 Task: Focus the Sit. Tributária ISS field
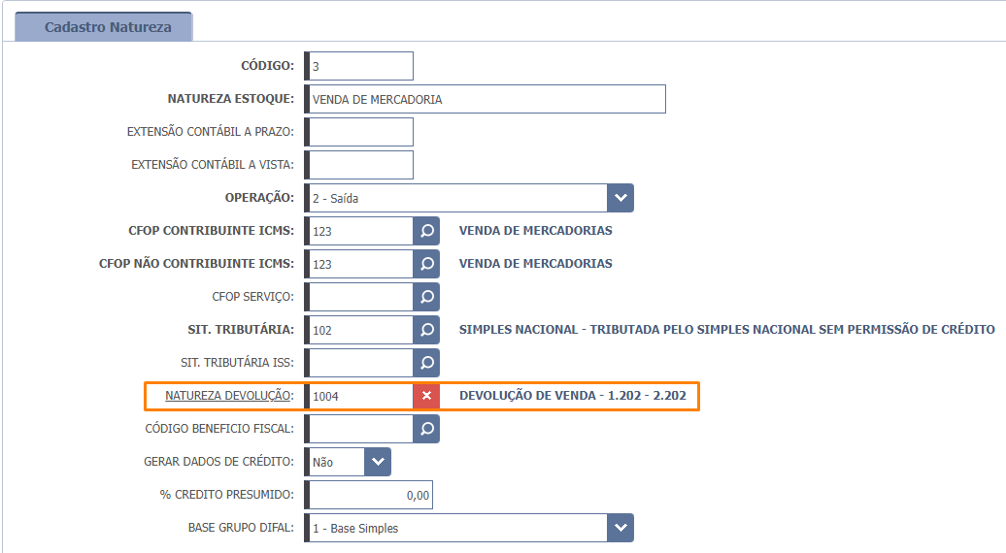[x=360, y=363]
